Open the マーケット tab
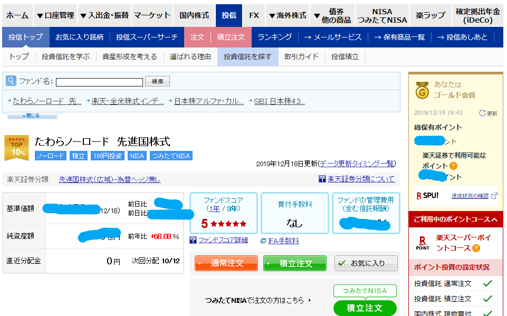 [152, 15]
